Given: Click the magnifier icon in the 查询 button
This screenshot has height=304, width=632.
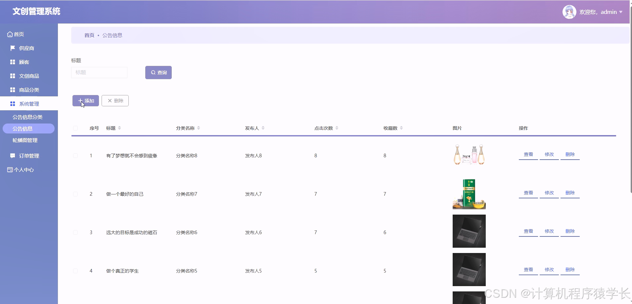Looking at the screenshot, I should pyautogui.click(x=153, y=73).
